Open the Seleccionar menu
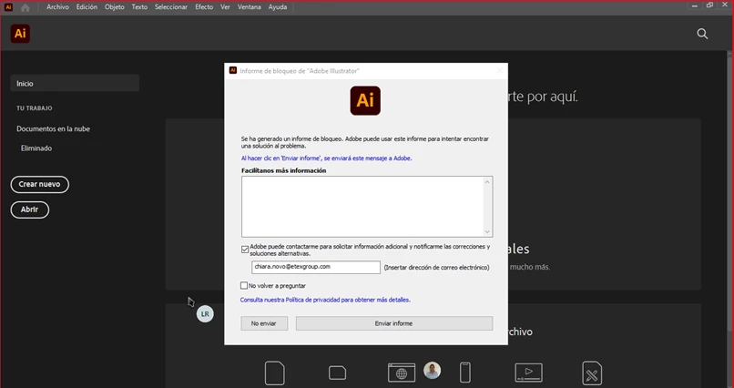Screen dimensions: 734x388 pyautogui.click(x=171, y=7)
